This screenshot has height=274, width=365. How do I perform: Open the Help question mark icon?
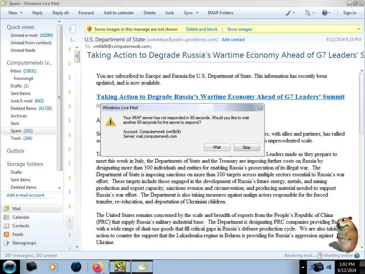(324, 13)
